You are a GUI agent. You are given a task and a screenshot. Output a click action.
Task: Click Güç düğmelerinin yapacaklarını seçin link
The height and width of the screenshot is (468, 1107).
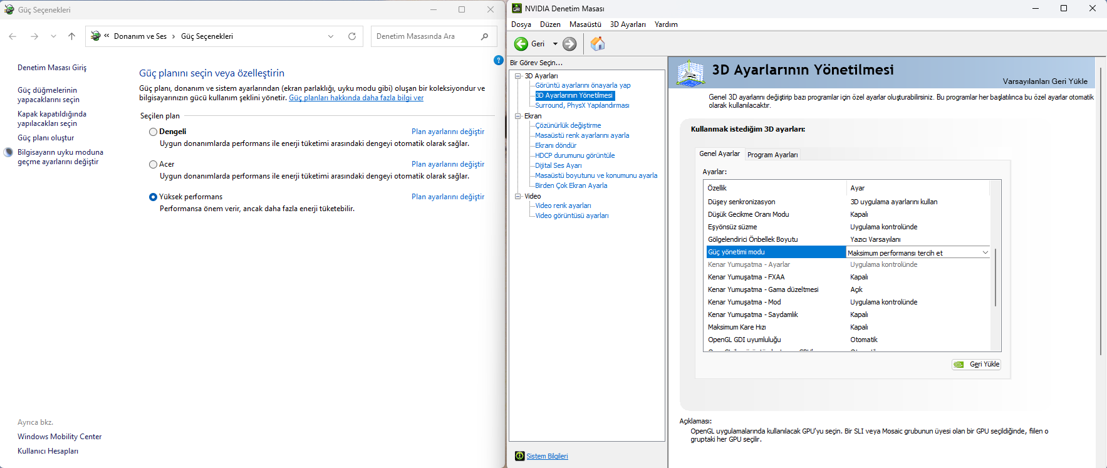(x=48, y=95)
